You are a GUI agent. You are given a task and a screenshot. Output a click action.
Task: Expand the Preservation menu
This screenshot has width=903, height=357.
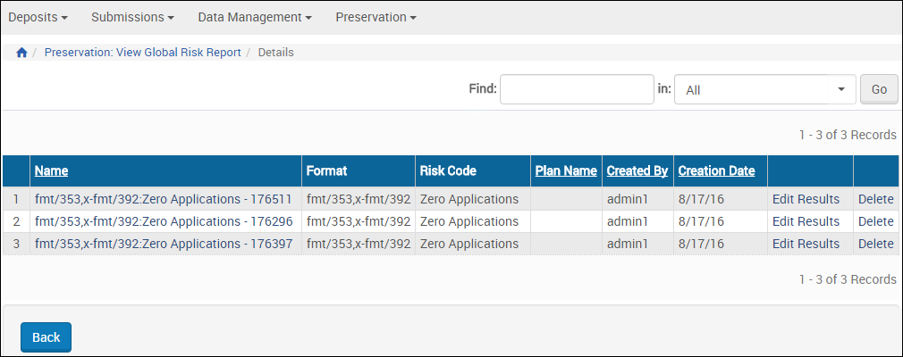point(376,17)
